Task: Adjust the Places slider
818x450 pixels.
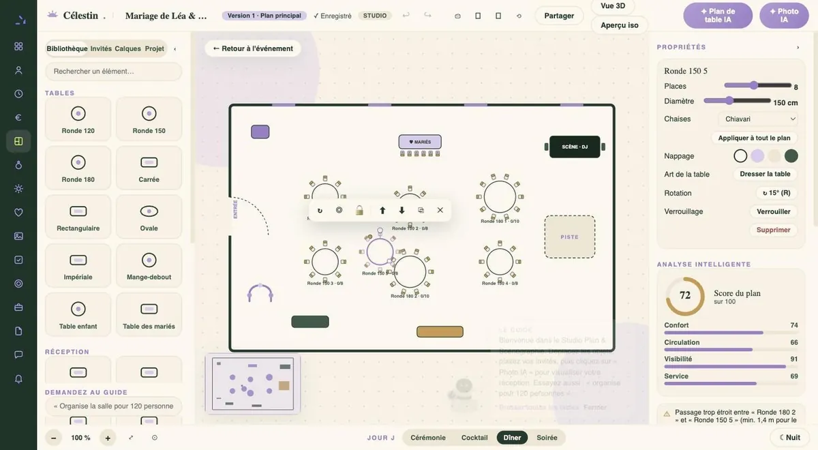Action: point(757,85)
